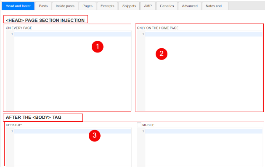Click the MOBILE label text
The height and width of the screenshot is (167, 265).
[148, 125]
